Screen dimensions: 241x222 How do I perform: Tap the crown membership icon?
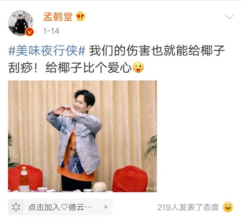tap(80, 16)
